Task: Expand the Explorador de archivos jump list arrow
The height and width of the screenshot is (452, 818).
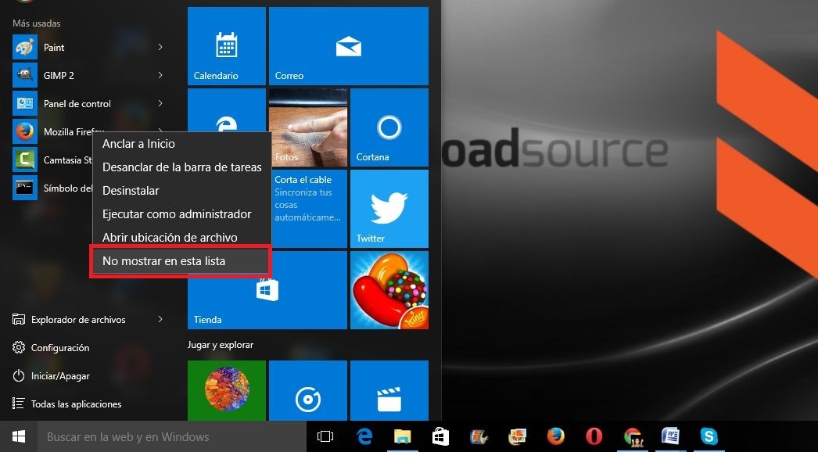Action: click(x=160, y=319)
